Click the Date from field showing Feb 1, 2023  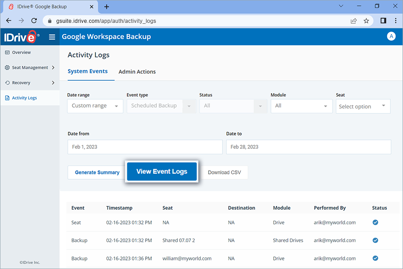145,147
